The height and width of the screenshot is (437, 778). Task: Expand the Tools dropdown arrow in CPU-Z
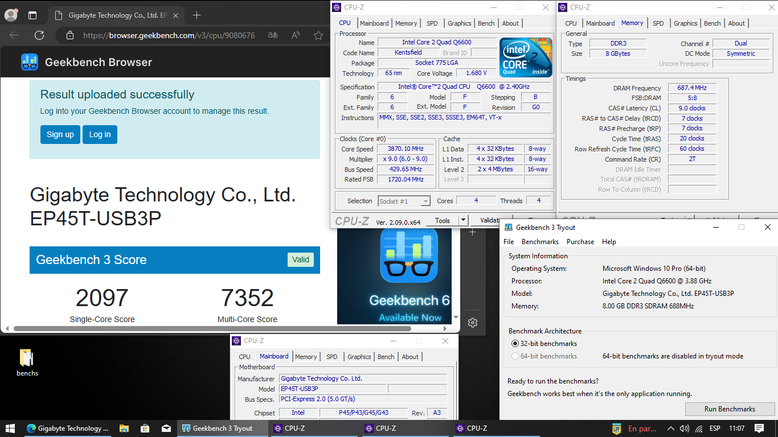coord(463,221)
